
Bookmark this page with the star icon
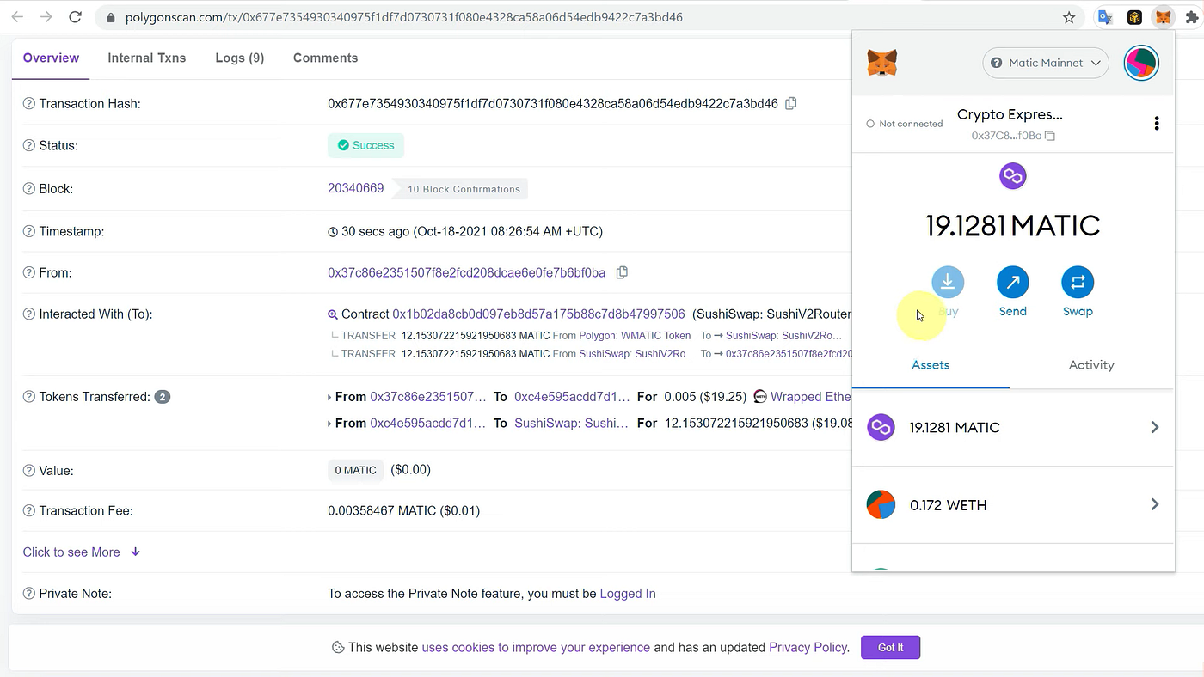1069,17
